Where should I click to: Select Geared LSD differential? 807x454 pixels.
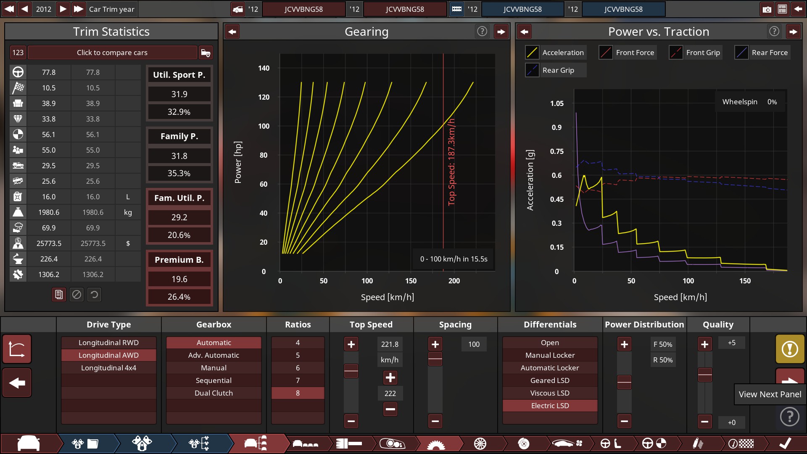tap(550, 380)
